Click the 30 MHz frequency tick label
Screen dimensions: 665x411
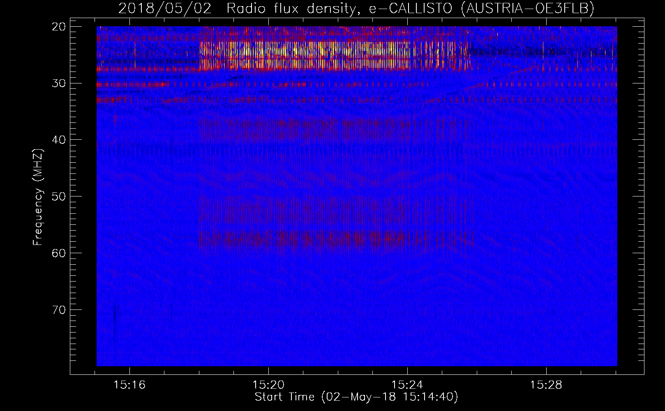pyautogui.click(x=59, y=83)
